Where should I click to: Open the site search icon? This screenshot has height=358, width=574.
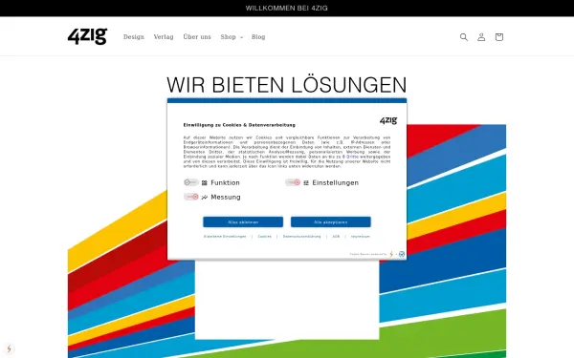(x=463, y=37)
